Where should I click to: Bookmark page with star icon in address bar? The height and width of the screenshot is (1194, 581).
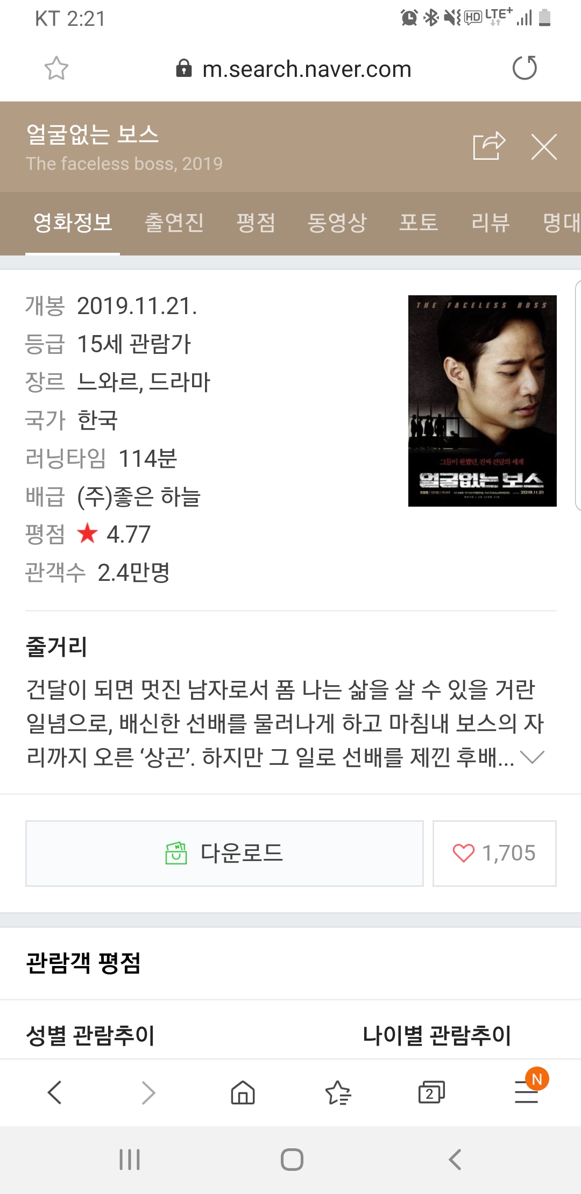pyautogui.click(x=56, y=68)
